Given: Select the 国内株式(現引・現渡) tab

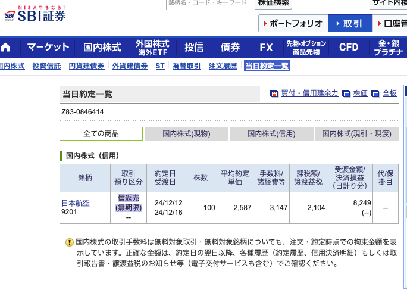Looking at the screenshot, I should click(357, 133).
